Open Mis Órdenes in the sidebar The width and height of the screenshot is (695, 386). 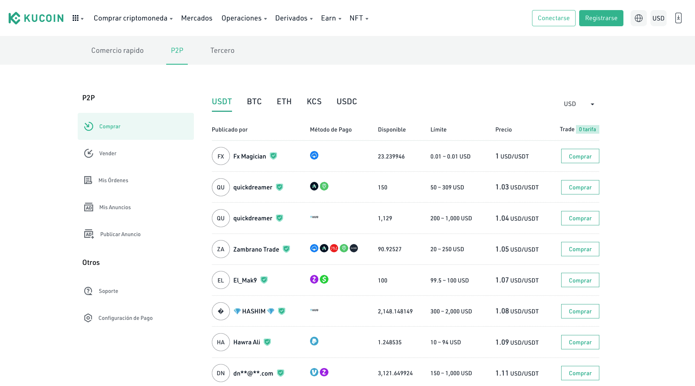[136, 180]
